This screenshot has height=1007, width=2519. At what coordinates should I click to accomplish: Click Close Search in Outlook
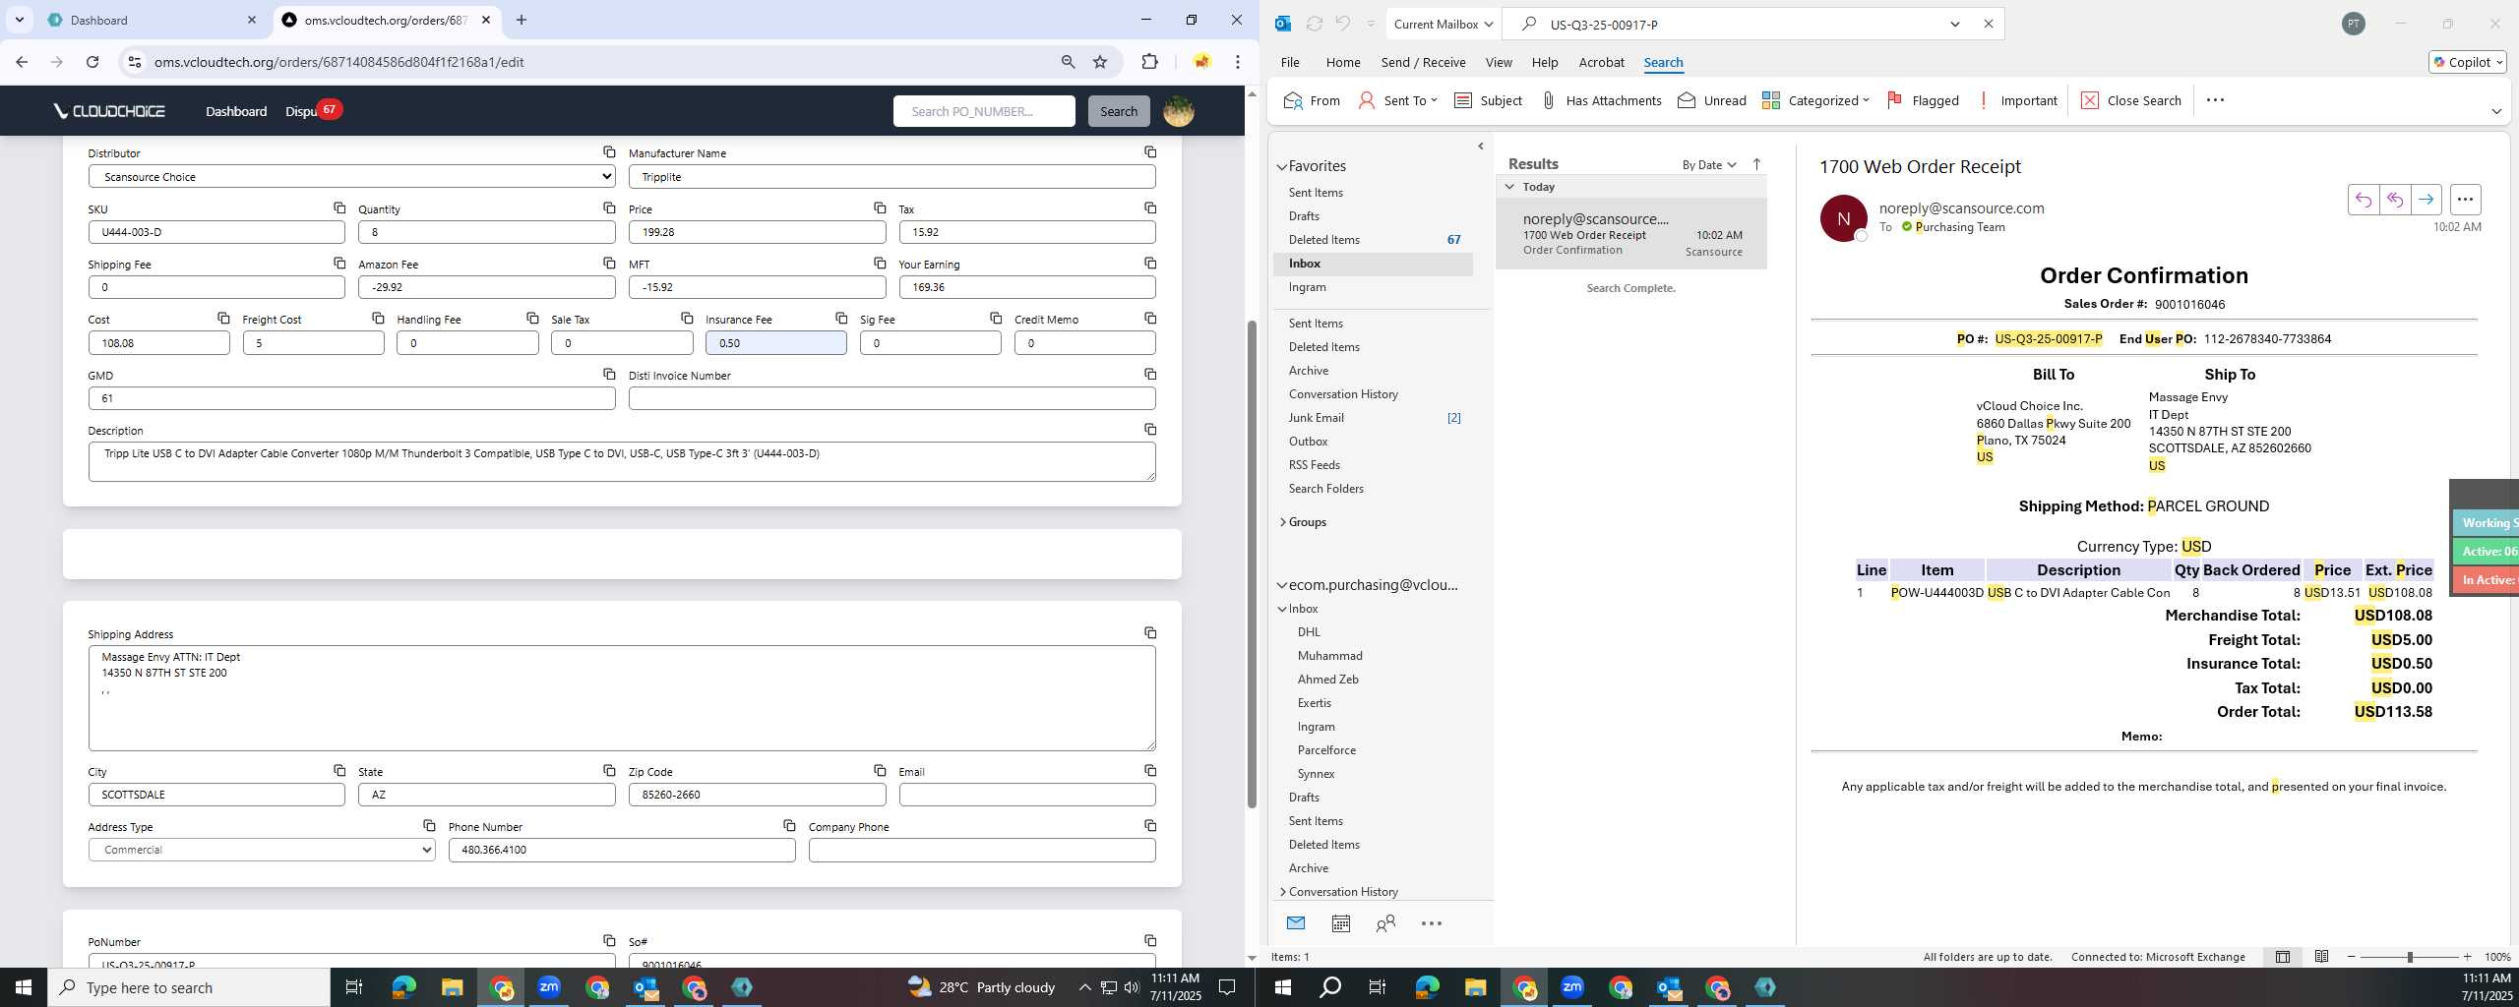pyautogui.click(x=2131, y=100)
